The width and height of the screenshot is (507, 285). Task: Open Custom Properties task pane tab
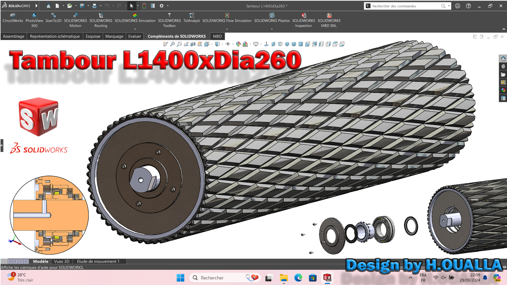coord(503,98)
